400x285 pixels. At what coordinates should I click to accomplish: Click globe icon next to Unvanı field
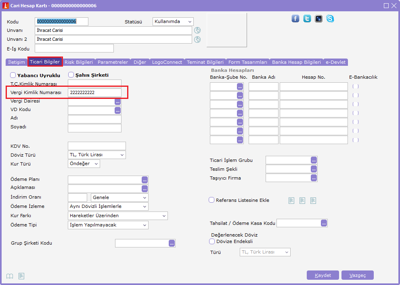(197, 30)
